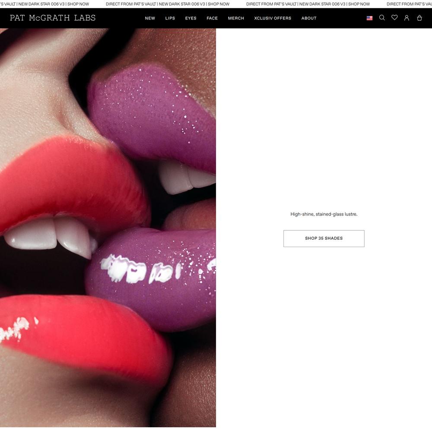Viewport: 432px width, 432px height.
Task: Click the first complete 'Direct from Pat's Vault' announcement
Action: [168, 4]
